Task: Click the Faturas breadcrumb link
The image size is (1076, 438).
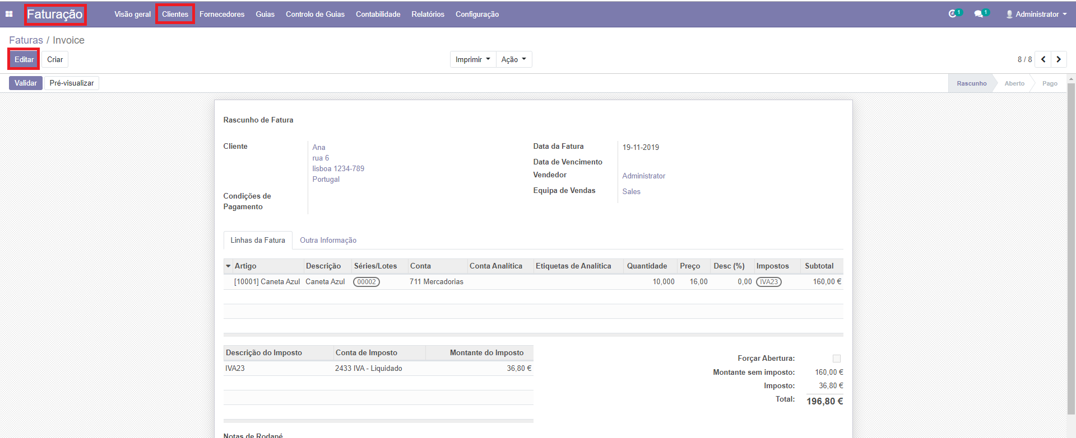Action: click(26, 40)
